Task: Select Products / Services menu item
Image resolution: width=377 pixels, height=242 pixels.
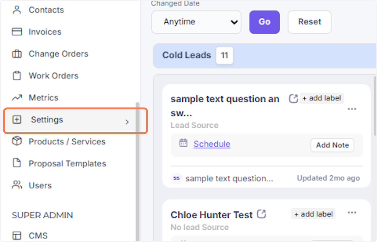Action: pyautogui.click(x=67, y=141)
